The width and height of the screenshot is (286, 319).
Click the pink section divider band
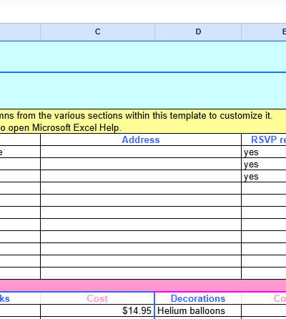(x=143, y=285)
